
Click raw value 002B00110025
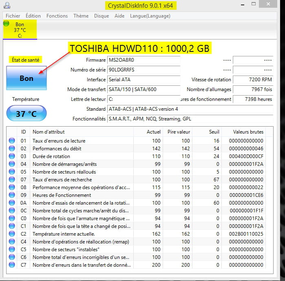(246, 234)
